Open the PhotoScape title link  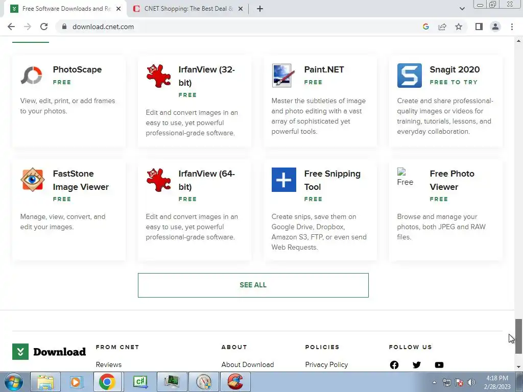point(78,69)
